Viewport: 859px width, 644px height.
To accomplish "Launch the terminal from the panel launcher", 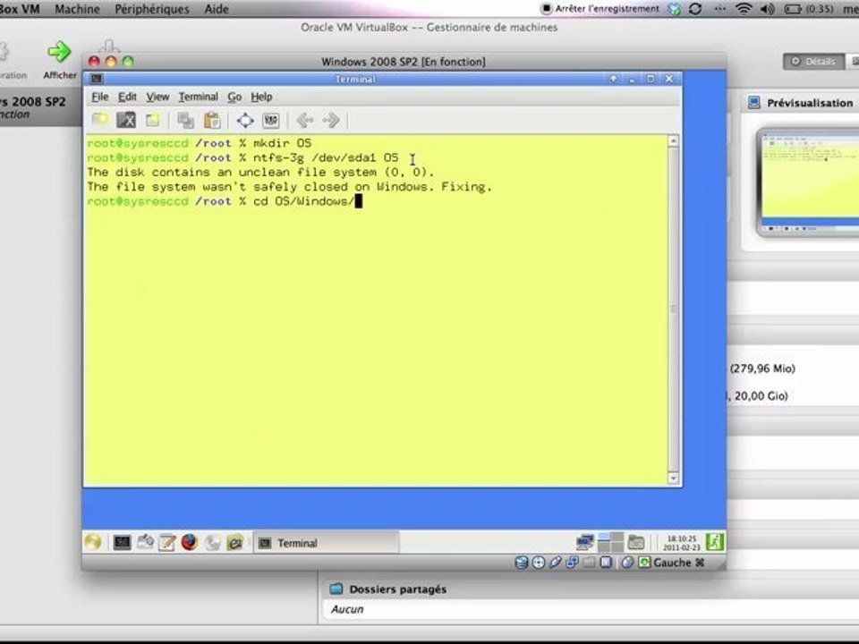I will 122,542.
